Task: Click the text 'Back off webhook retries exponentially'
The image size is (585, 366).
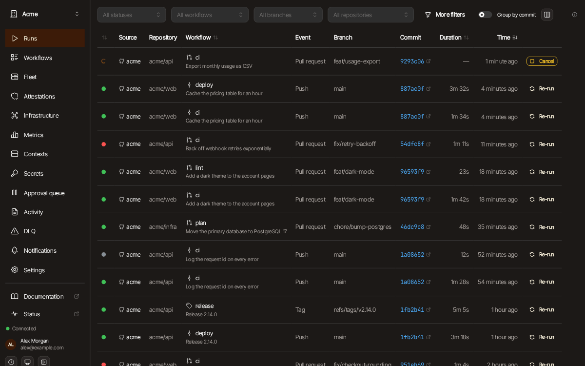Action: (x=228, y=148)
